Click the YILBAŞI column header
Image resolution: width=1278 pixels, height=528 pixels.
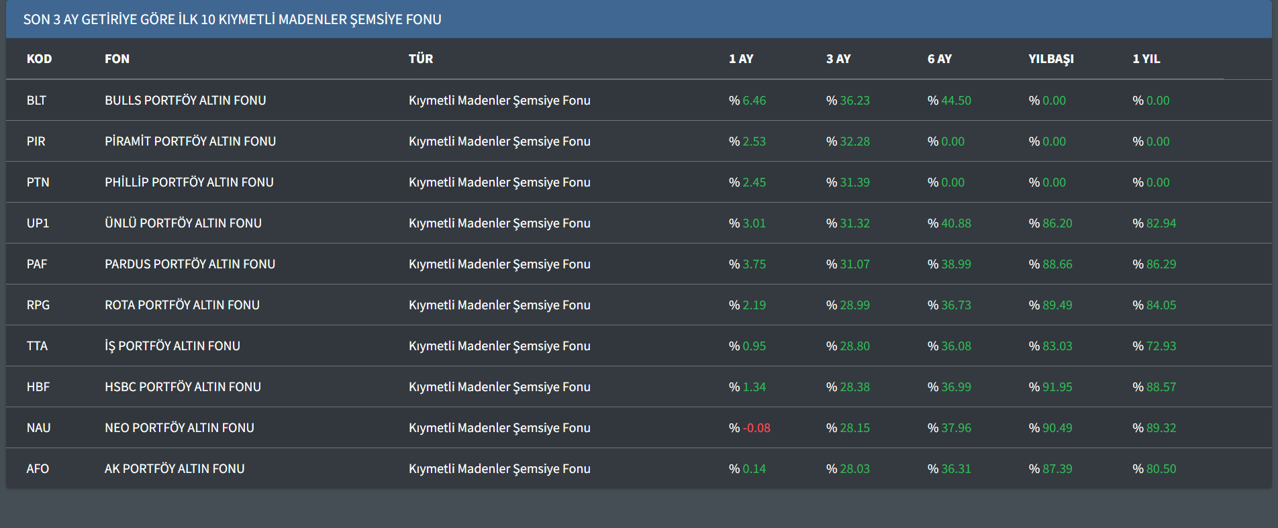1050,59
